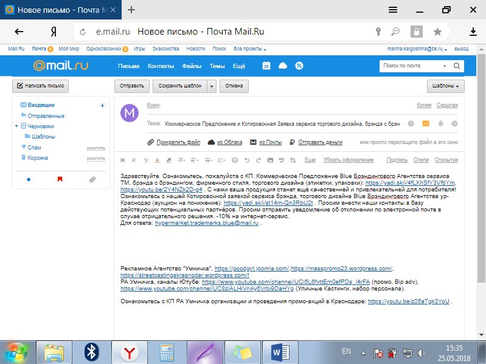The width and height of the screenshot is (486, 364).
Task: Open the Cloud storage icon in header
Action: click(x=282, y=66)
